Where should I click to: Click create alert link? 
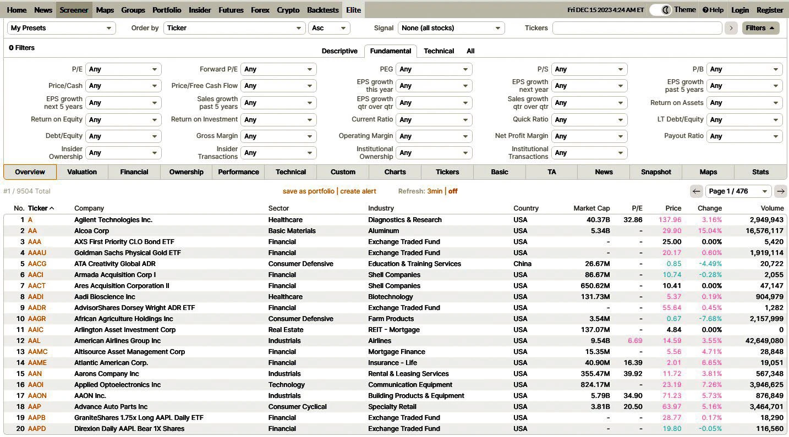tap(358, 191)
